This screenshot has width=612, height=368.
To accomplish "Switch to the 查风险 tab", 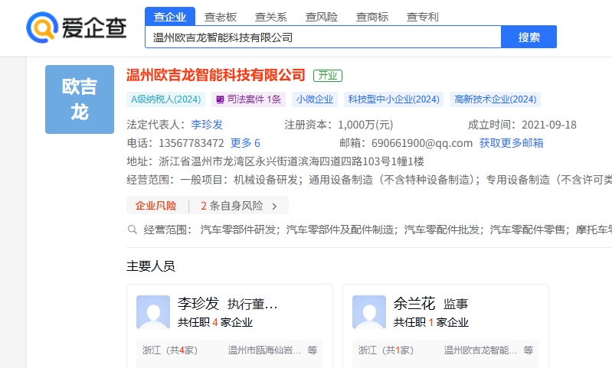I will pyautogui.click(x=322, y=17).
